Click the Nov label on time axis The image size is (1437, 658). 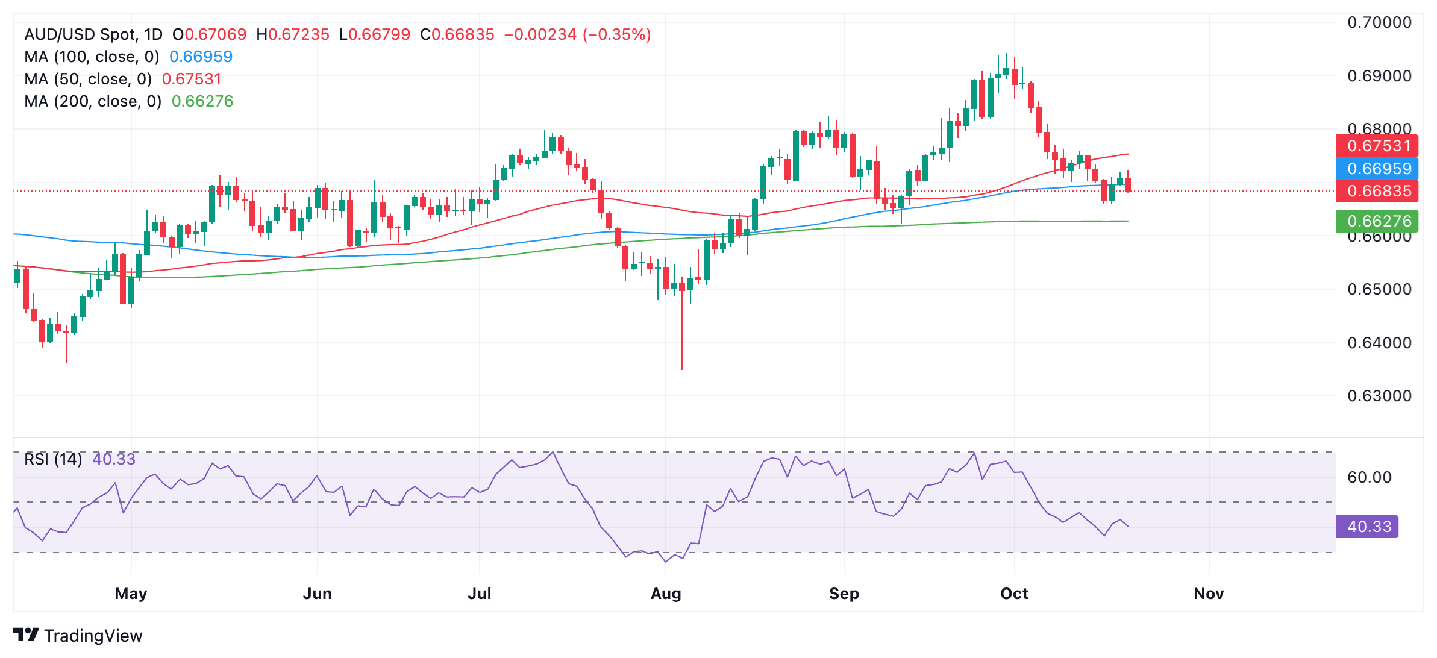(x=1209, y=594)
